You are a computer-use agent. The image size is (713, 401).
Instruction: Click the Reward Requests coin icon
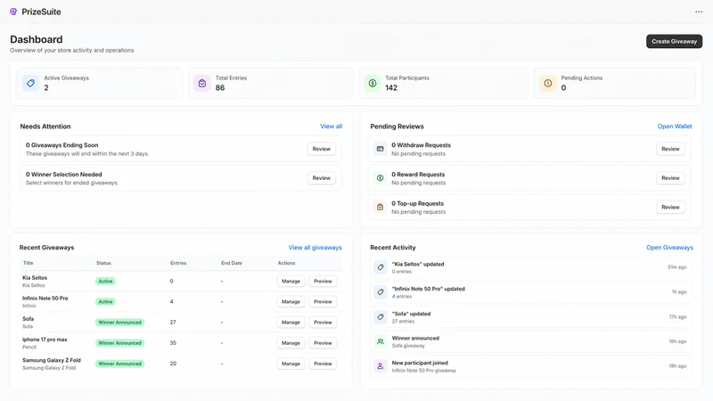pyautogui.click(x=381, y=177)
